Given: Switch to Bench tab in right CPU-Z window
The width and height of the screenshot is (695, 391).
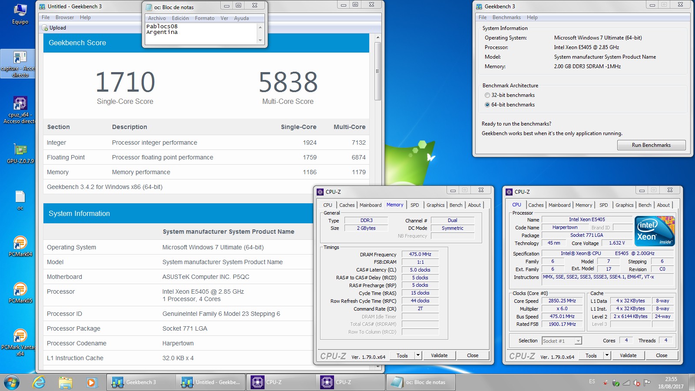Looking at the screenshot, I should coord(645,205).
